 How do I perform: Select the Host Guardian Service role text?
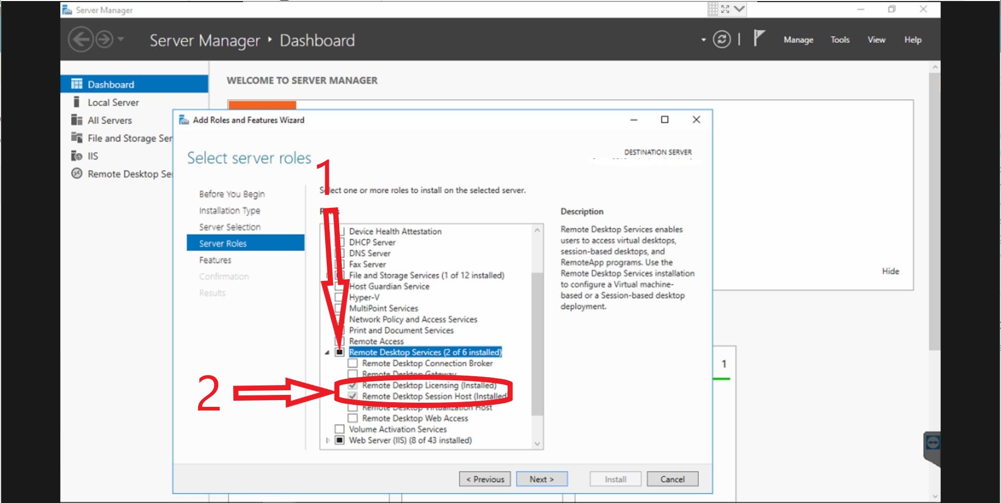pyautogui.click(x=389, y=286)
